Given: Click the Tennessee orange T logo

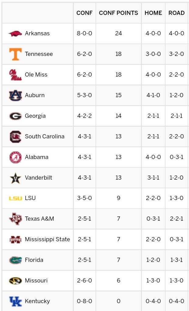Looking at the screenshot, I should pyautogui.click(x=15, y=54).
